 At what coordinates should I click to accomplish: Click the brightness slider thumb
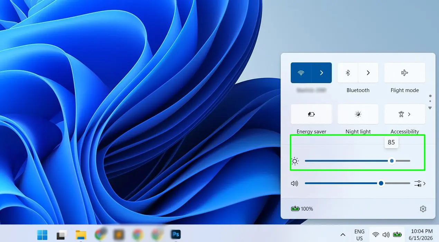point(392,161)
